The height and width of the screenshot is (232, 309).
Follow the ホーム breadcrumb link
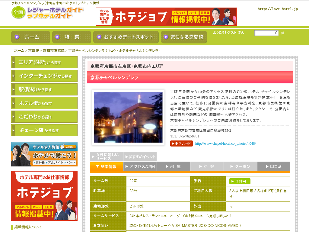pos(19,51)
